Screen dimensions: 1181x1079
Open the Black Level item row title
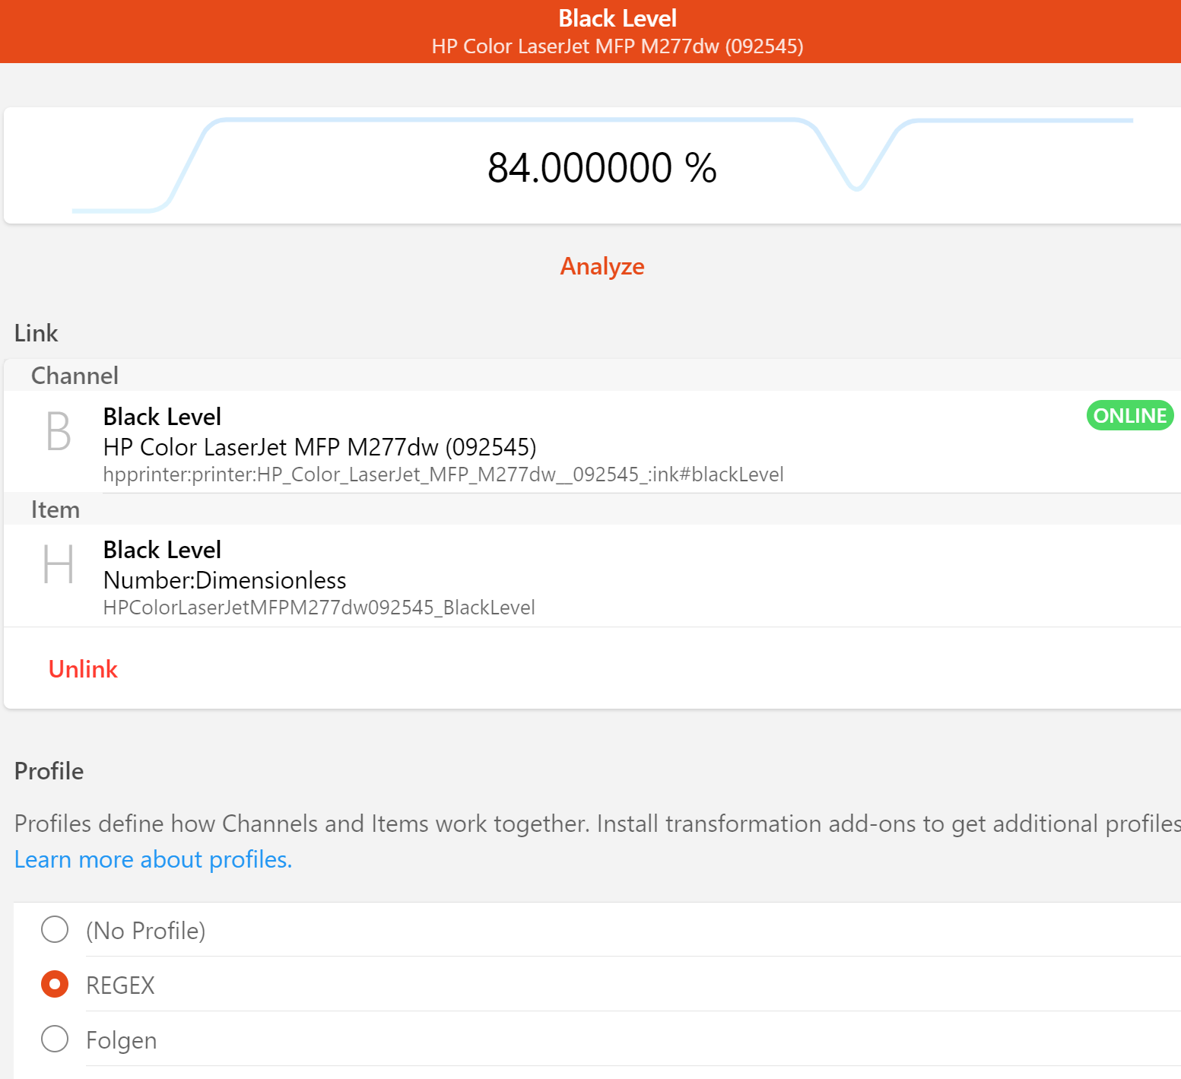coord(162,550)
